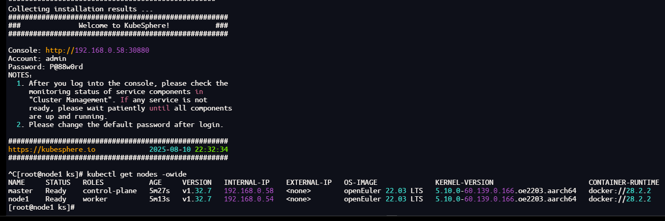Click the OS-IMAGE column header

(361, 182)
